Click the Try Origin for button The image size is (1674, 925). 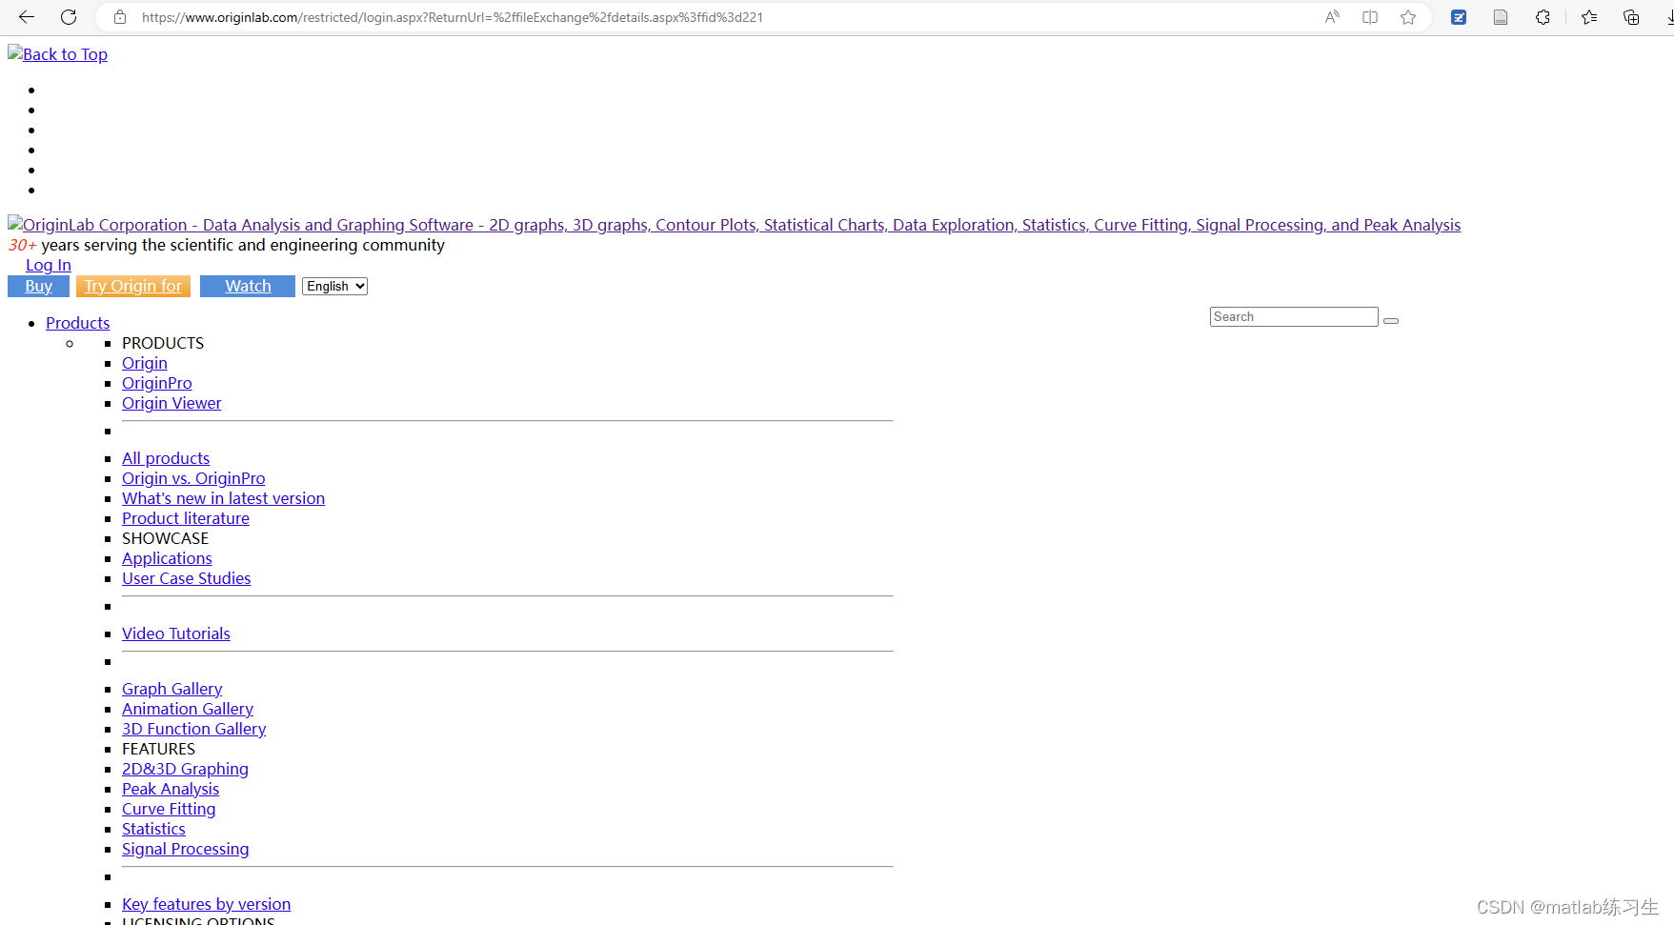(x=133, y=286)
